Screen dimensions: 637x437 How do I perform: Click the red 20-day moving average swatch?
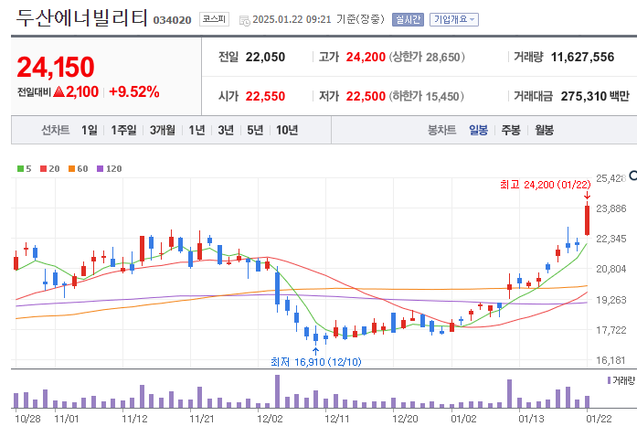point(44,169)
